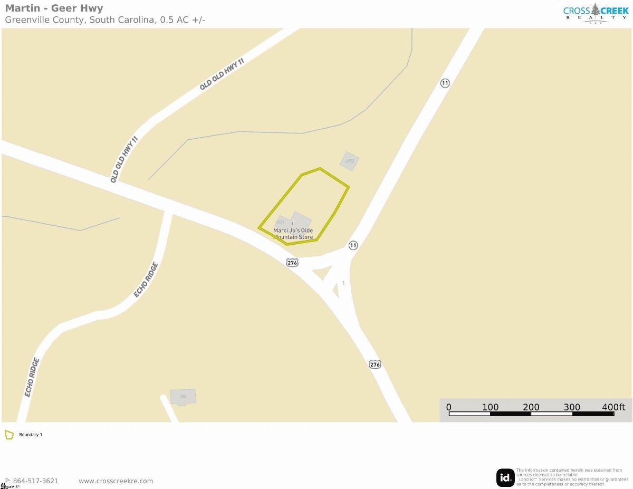
Task: Click the Greenville County subtitle text
Action: [105, 20]
